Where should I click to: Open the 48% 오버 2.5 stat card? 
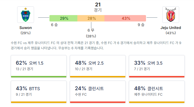[x=98, y=66]
